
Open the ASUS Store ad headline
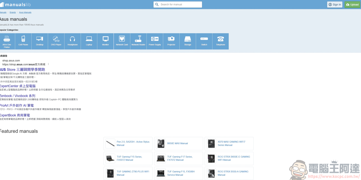pyautogui.click(x=22, y=69)
